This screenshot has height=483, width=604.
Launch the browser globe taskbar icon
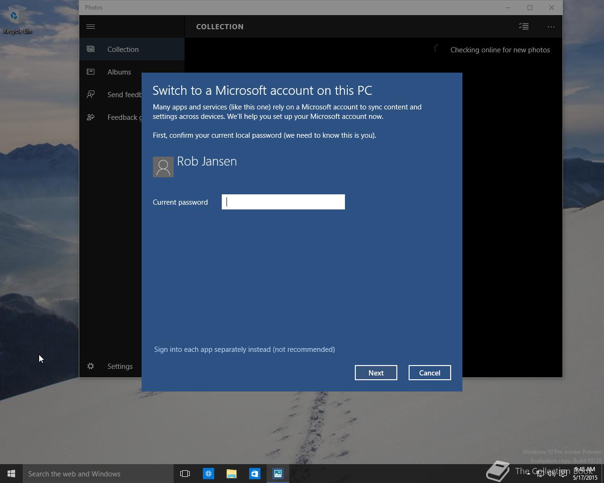[x=208, y=474]
